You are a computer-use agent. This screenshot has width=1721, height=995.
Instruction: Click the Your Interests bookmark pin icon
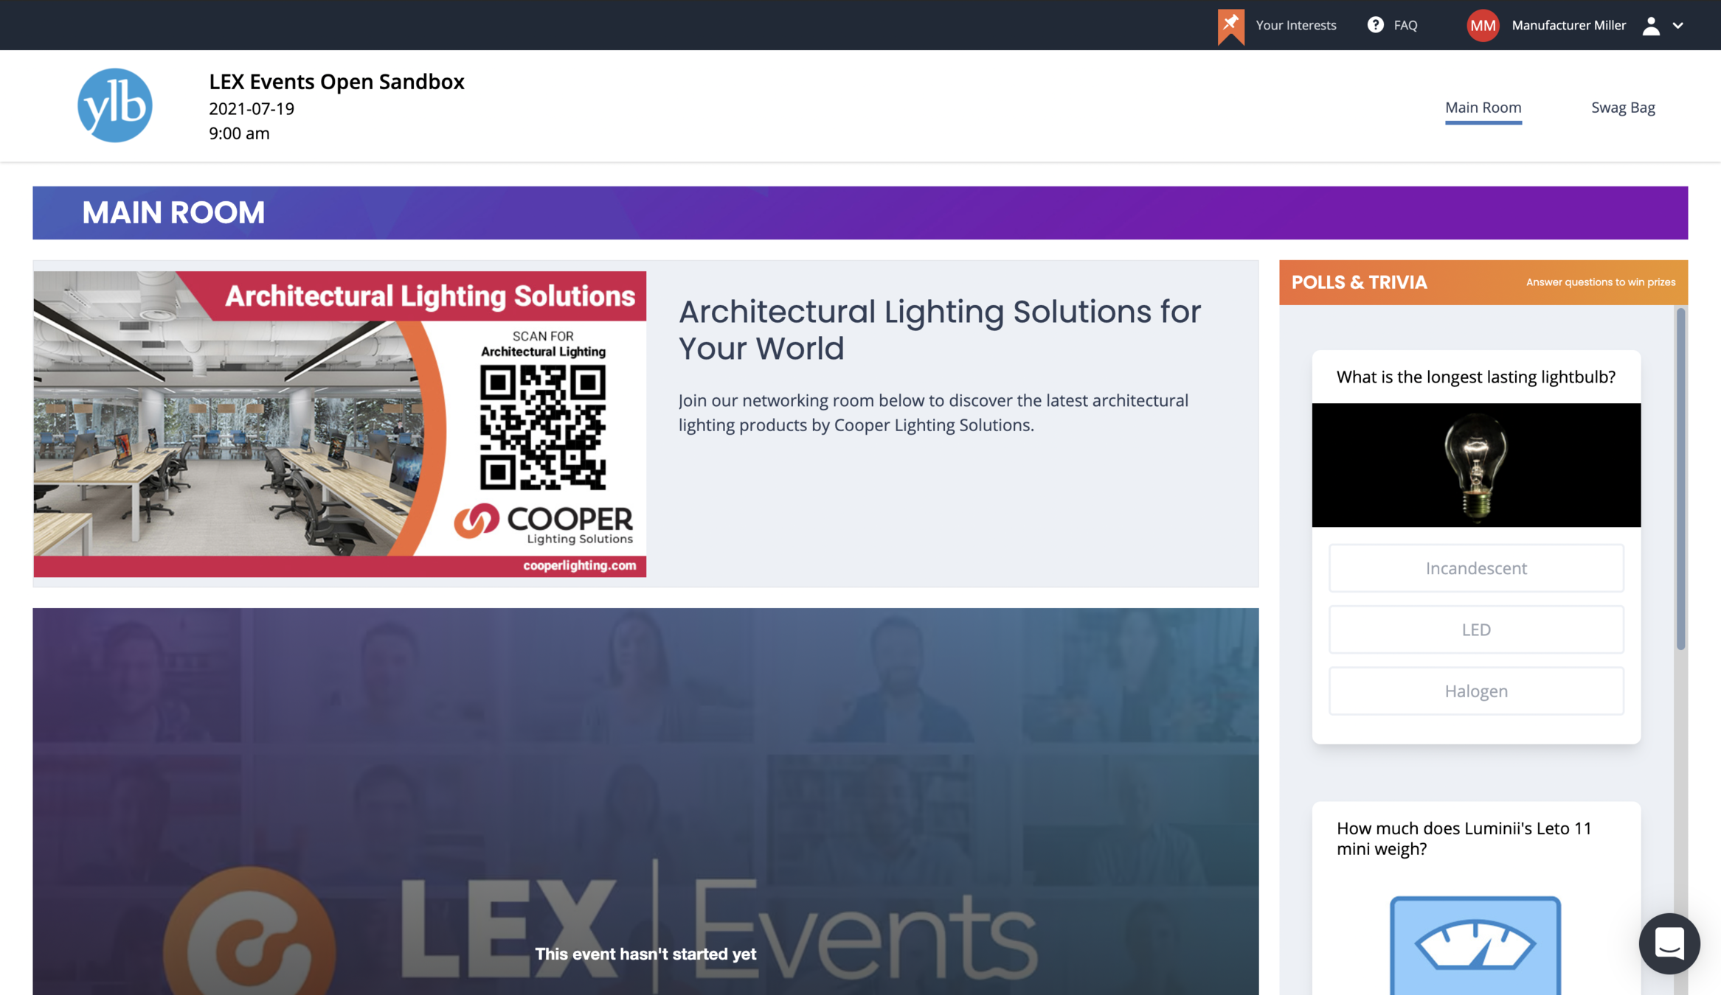click(1230, 26)
